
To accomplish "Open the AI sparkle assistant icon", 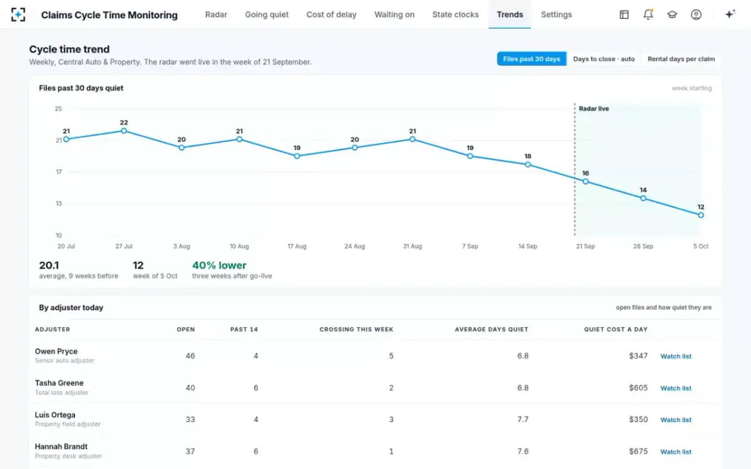I will click(x=730, y=14).
